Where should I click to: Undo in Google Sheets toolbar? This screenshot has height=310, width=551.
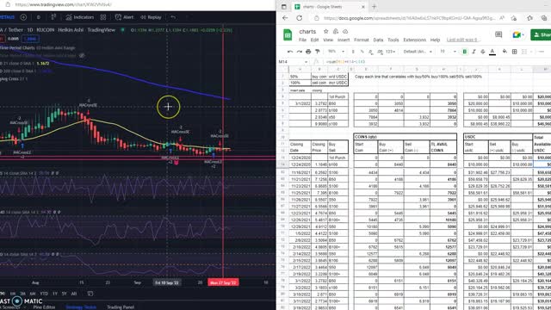click(x=290, y=52)
